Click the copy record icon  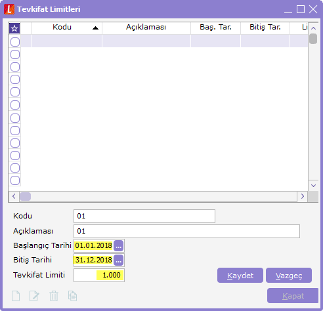[72, 296]
